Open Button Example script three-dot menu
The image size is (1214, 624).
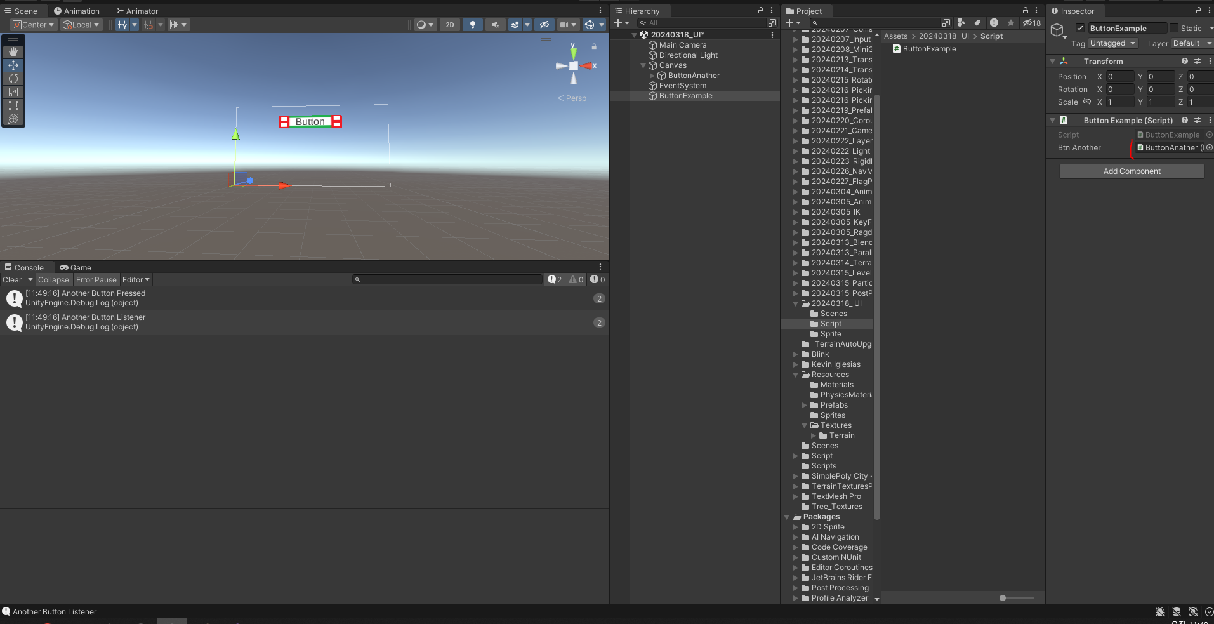pos(1210,120)
